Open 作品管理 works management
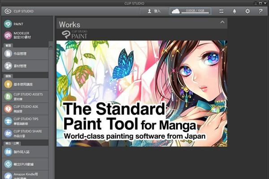This screenshot has width=269, height=179. pos(25,54)
